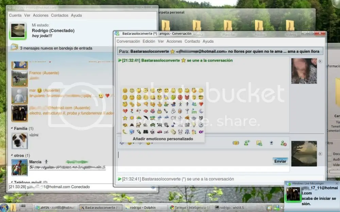This screenshot has height=212, width=340.
Task: Send the message with Enviar
Action: pyautogui.click(x=280, y=161)
